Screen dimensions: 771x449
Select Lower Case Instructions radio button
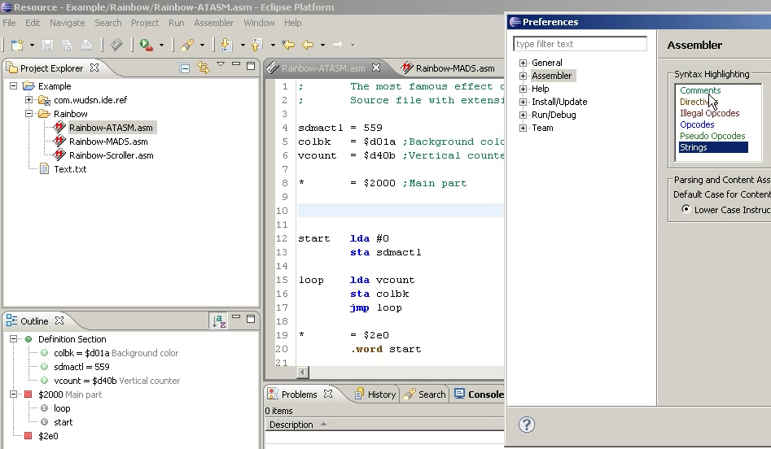(x=686, y=209)
